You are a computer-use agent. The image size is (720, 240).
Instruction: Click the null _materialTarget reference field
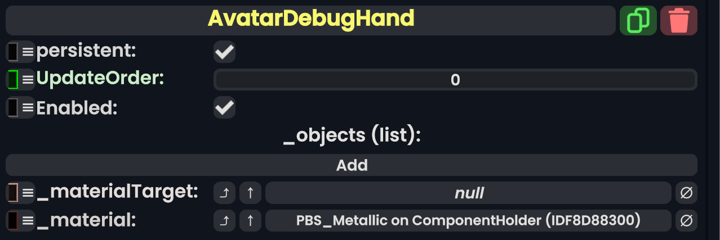pyautogui.click(x=468, y=193)
